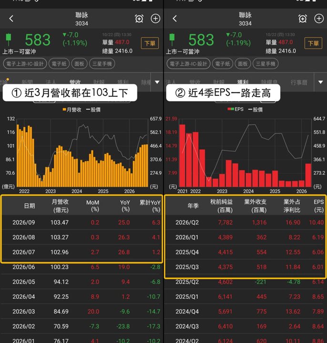The height and width of the screenshot is (343, 327).
Task: Switch to 新聞 tab in left screen
Action: pos(27,82)
